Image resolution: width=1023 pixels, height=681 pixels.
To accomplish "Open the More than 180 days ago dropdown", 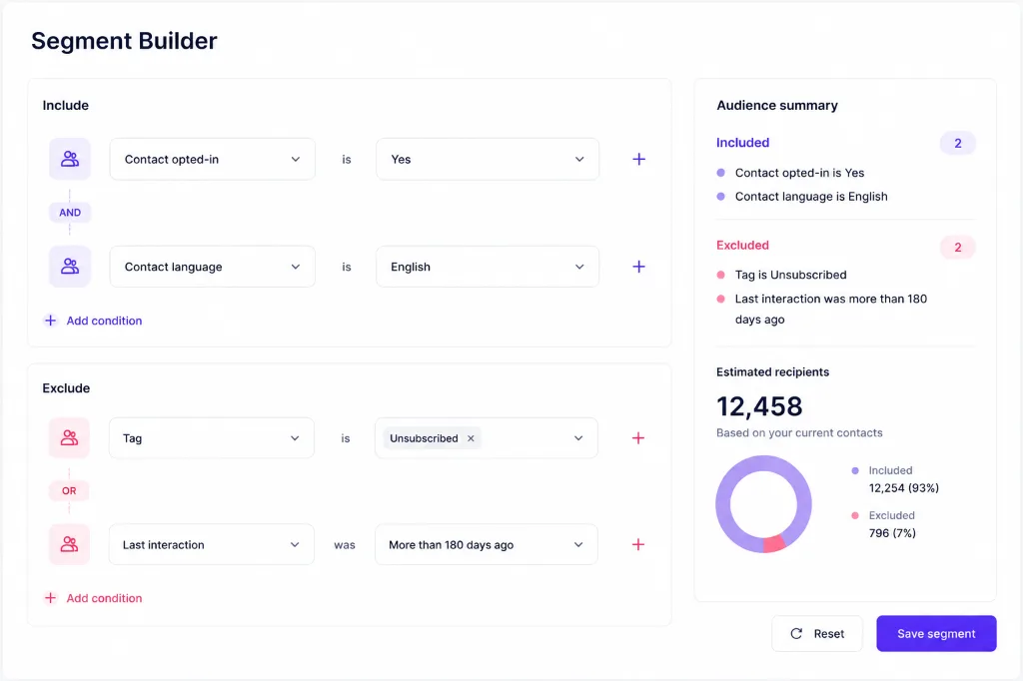I will coord(487,544).
